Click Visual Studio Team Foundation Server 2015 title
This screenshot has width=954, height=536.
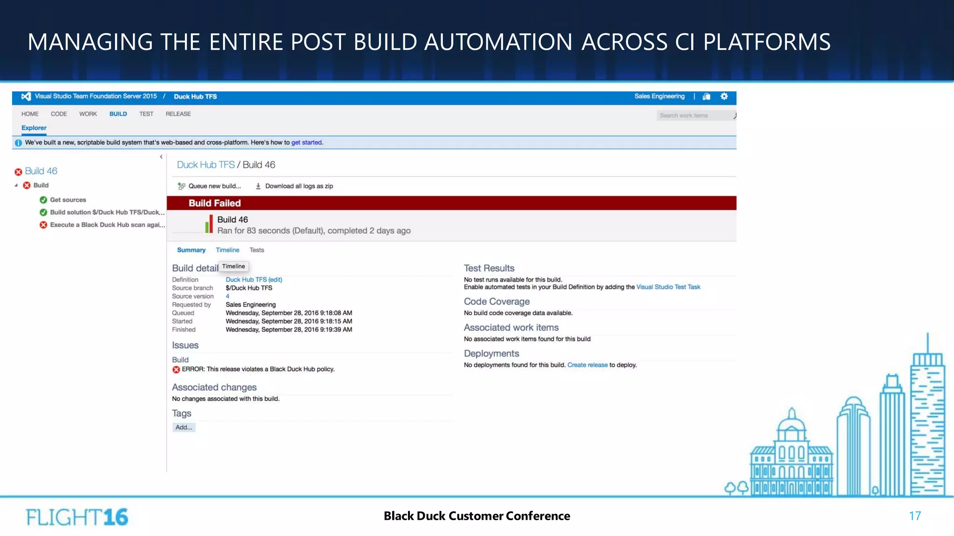coord(96,96)
